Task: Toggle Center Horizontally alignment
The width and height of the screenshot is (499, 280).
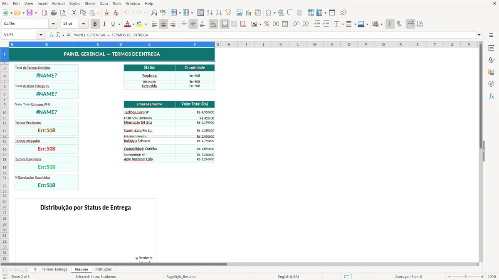Action: point(164,24)
